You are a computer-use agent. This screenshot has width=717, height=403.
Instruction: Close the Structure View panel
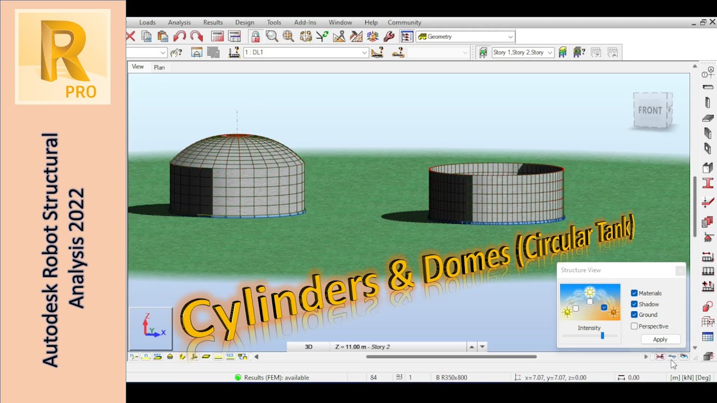pyautogui.click(x=680, y=270)
